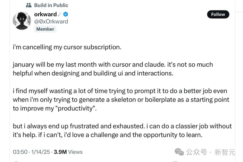Click the blue verified checkmark badge
Image resolution: width=243 pixels, height=162 pixels.
pyautogui.click(x=66, y=14)
